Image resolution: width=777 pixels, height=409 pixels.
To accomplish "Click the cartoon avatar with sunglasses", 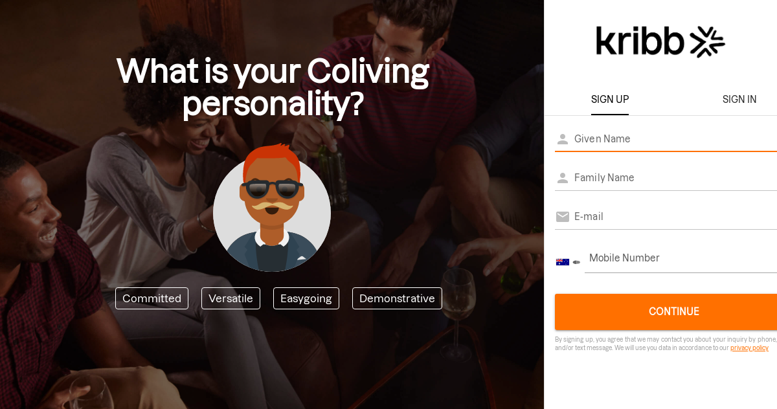I will click(x=272, y=207).
